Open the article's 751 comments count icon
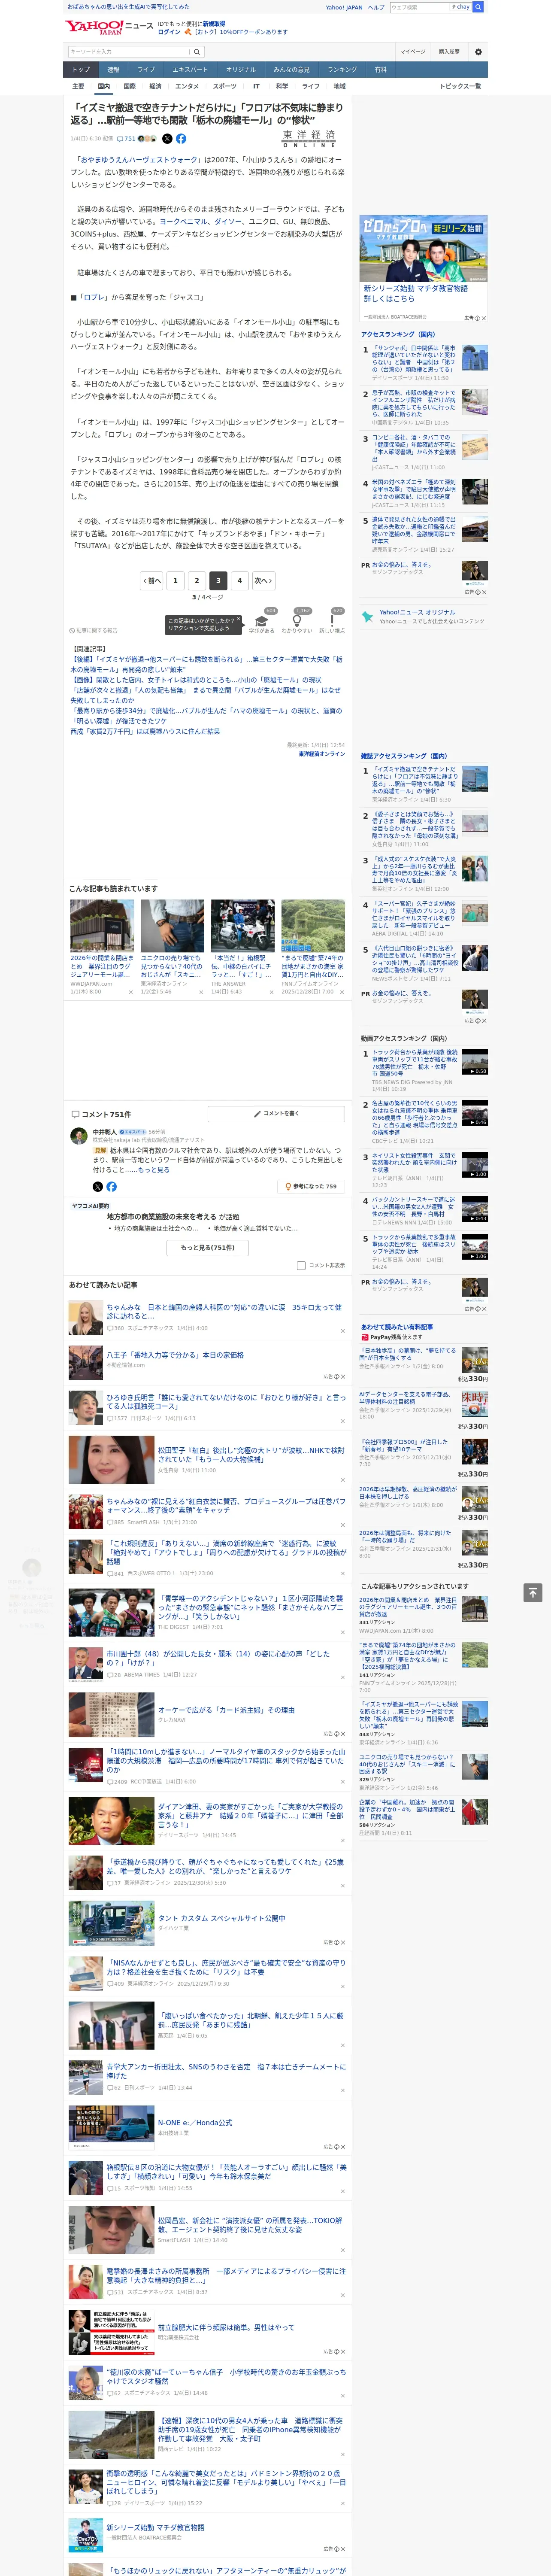This screenshot has width=551, height=2576. [126, 139]
